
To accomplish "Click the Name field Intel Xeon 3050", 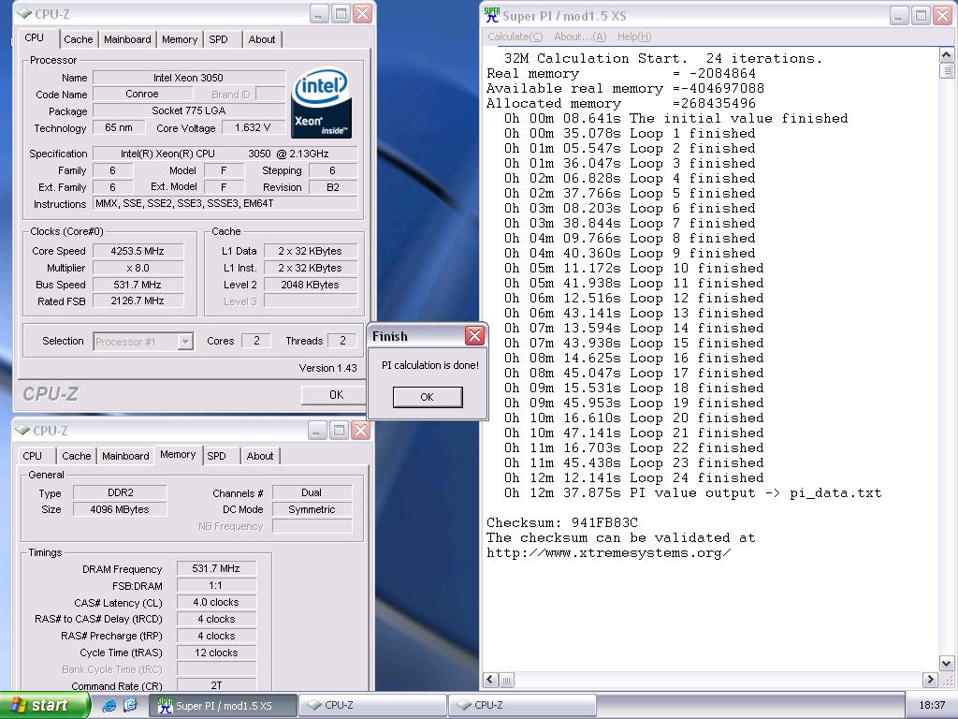I will coord(189,78).
